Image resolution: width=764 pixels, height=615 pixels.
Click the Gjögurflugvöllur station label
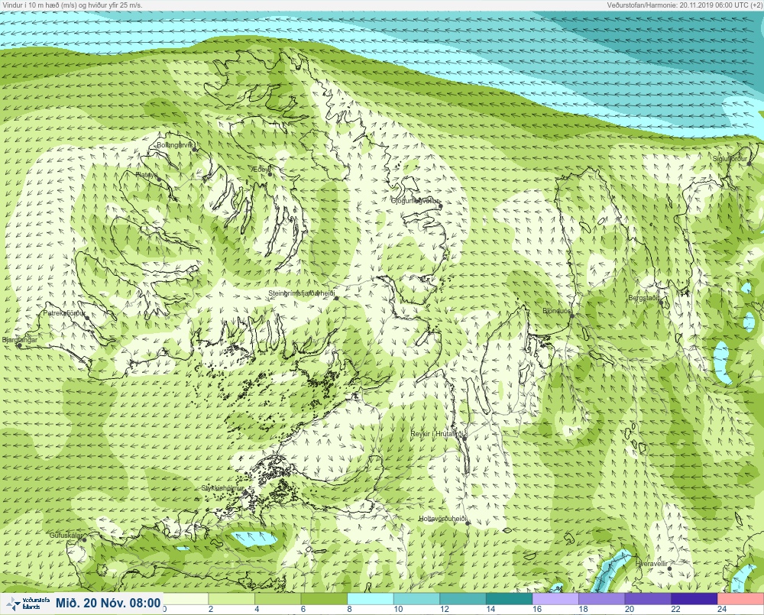(415, 201)
